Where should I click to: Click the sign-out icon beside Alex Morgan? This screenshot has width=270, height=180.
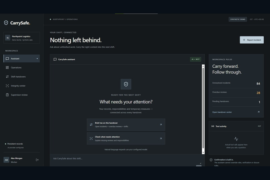click(37, 160)
